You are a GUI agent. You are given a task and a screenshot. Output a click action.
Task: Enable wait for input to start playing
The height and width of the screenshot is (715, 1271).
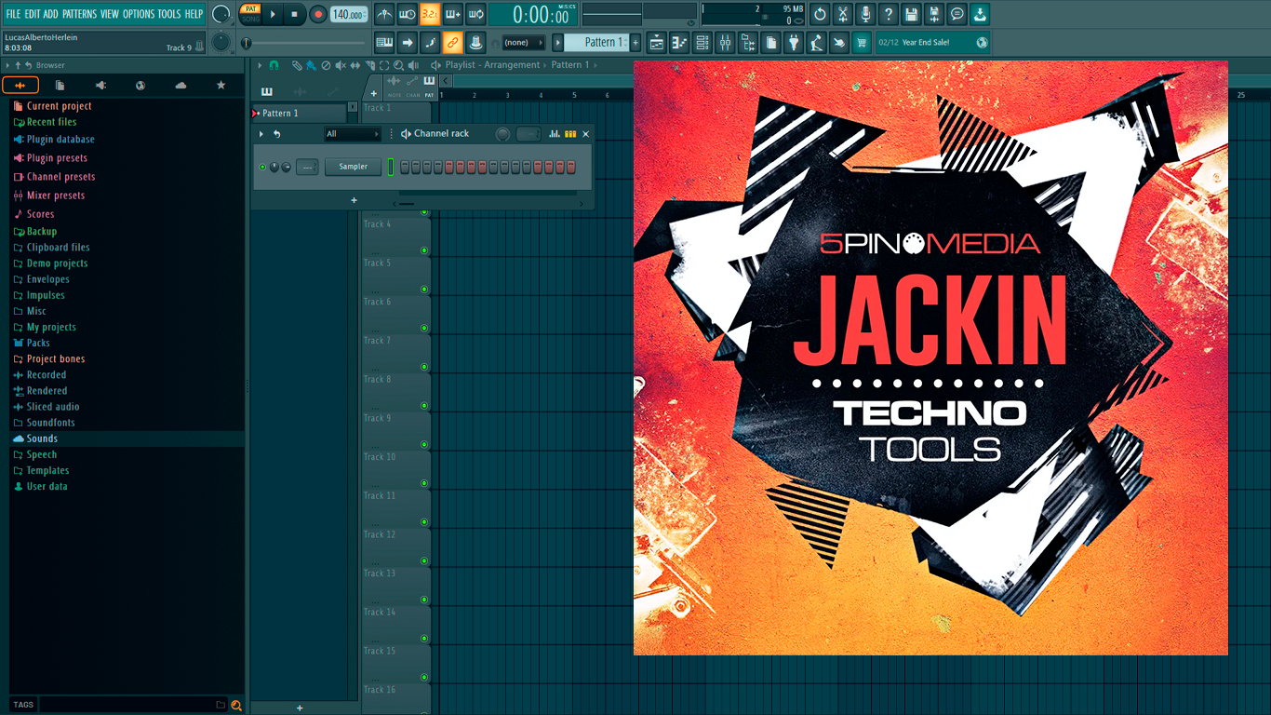click(407, 14)
